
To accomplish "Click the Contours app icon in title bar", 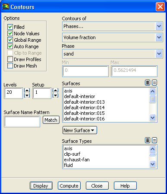I will coord(6,7).
